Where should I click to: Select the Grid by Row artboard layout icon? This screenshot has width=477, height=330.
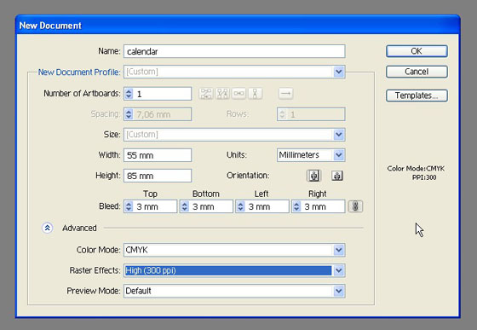click(206, 94)
